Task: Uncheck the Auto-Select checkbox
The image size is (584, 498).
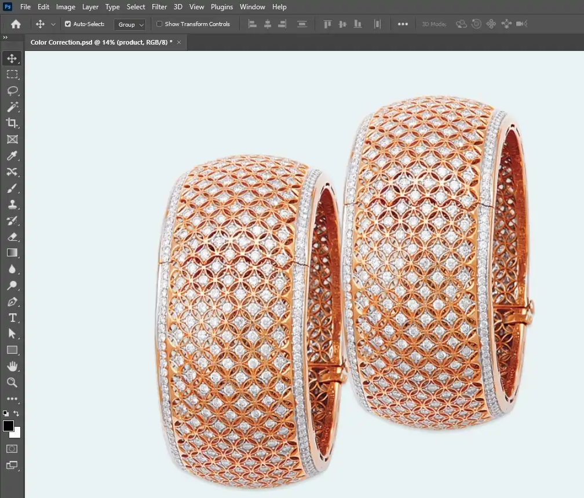Action: click(68, 24)
